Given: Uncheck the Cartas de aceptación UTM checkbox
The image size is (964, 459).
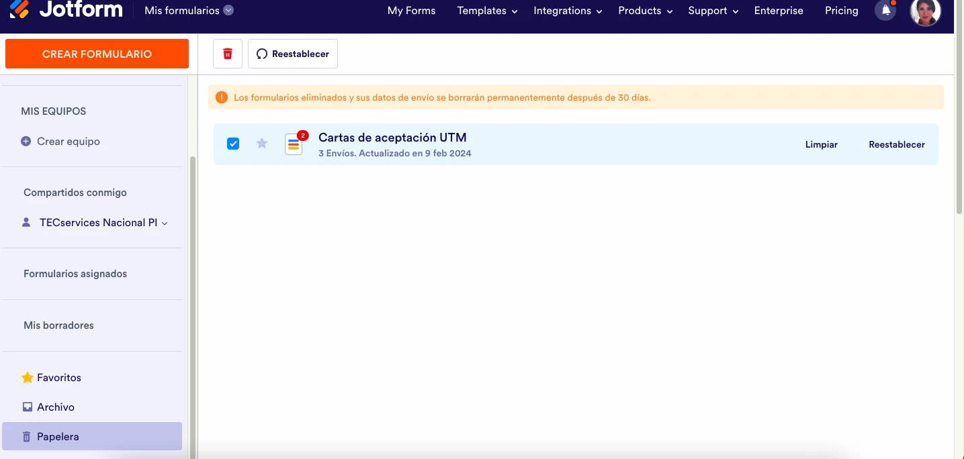Looking at the screenshot, I should click(233, 144).
